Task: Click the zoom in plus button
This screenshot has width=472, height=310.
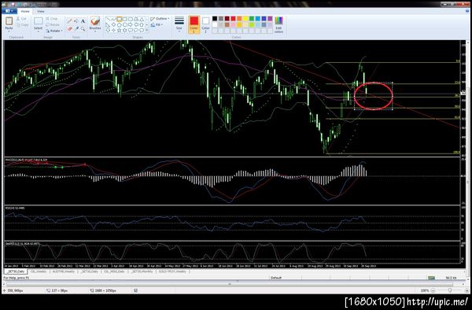Action: click(x=466, y=290)
